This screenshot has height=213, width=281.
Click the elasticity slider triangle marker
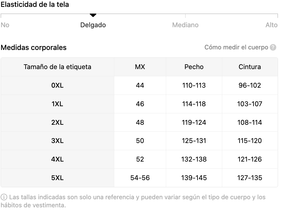click(93, 15)
